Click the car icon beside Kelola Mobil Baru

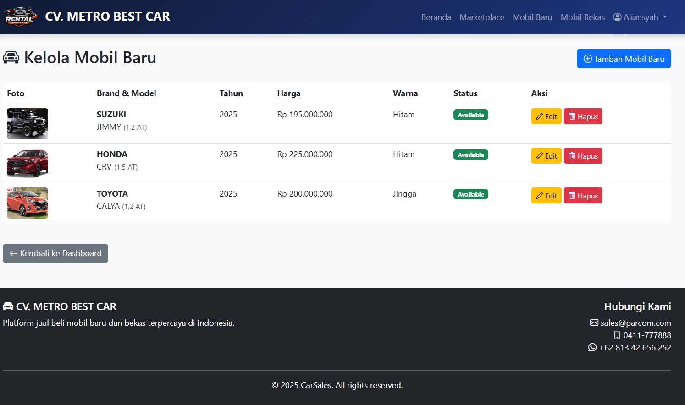(x=11, y=58)
